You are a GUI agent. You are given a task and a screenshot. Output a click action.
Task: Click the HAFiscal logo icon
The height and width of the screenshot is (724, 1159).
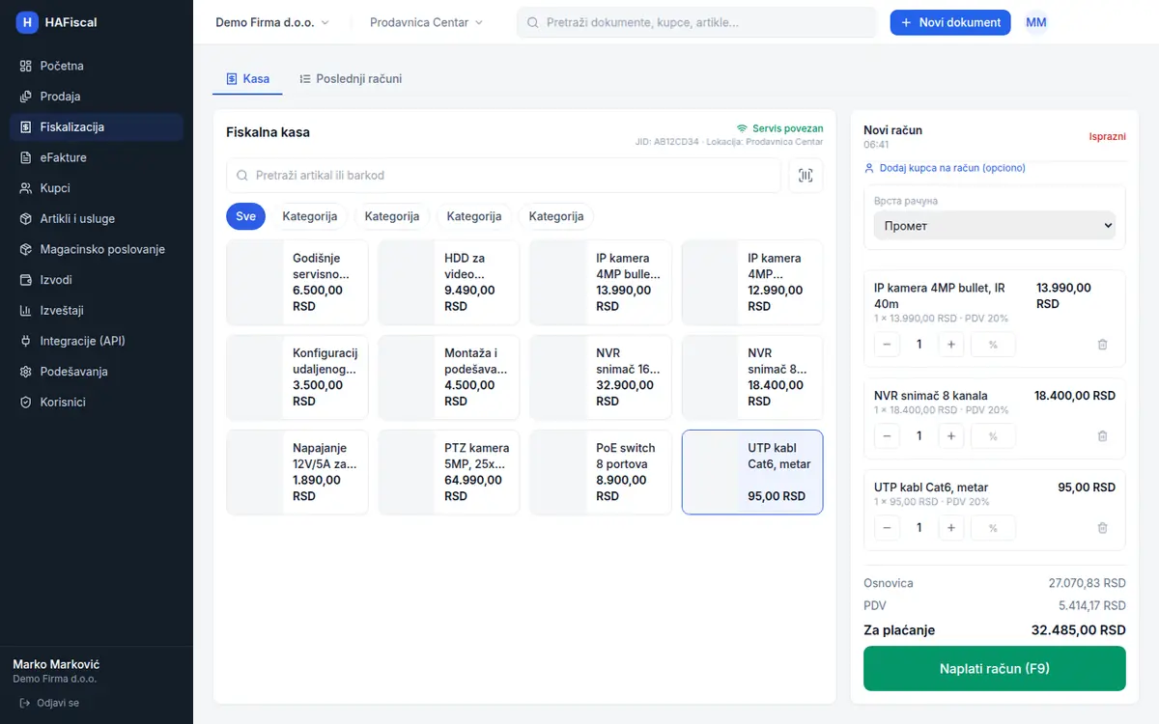point(27,22)
